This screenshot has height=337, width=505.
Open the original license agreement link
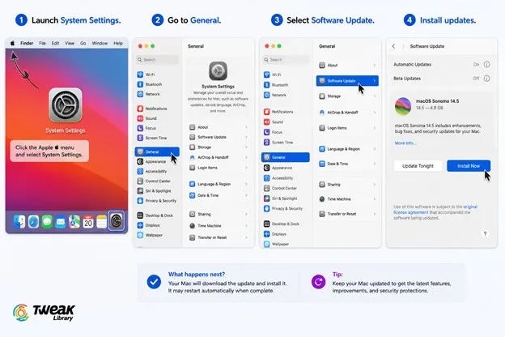pos(435,209)
